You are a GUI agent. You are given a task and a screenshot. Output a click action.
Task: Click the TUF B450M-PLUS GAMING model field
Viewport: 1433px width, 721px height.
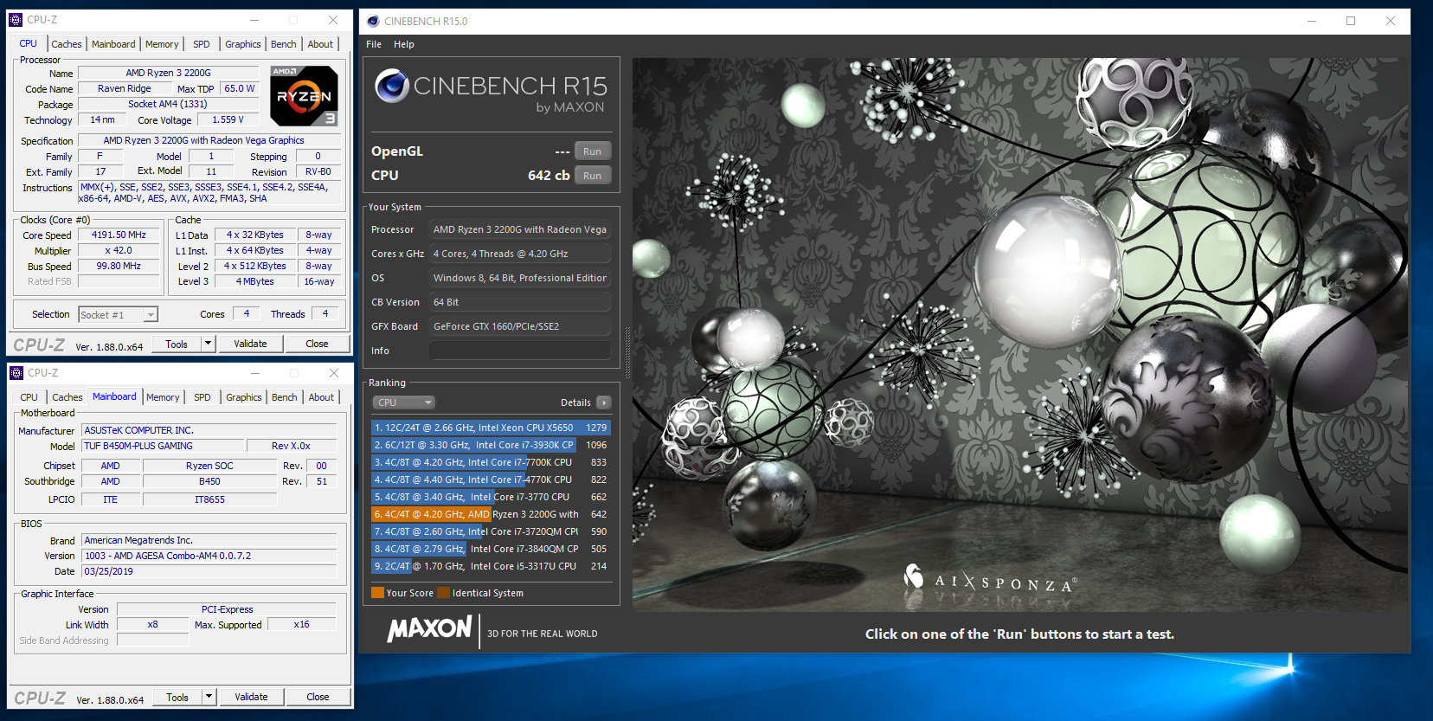[163, 446]
